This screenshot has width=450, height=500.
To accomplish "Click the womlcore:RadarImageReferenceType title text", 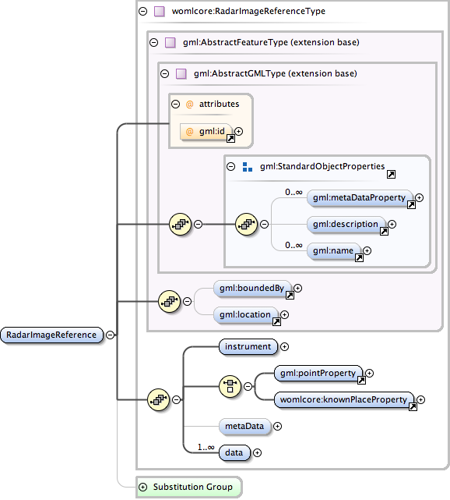I will [x=248, y=11].
